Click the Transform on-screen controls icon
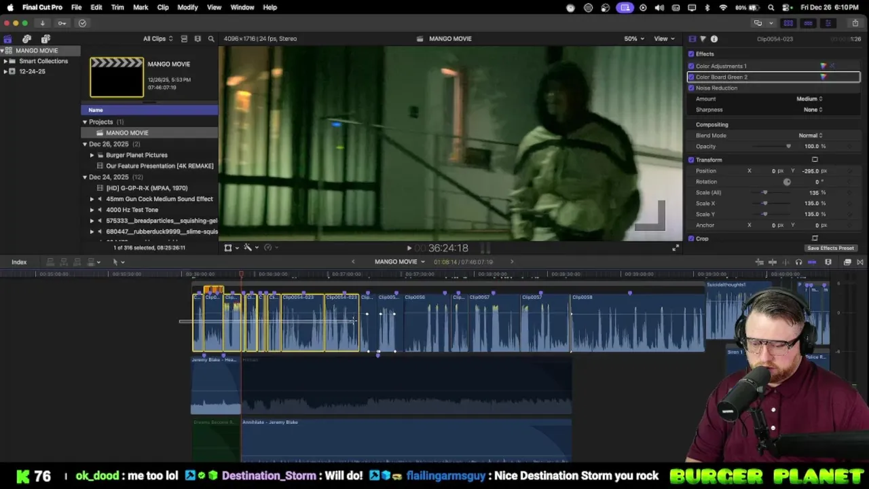 tap(815, 160)
